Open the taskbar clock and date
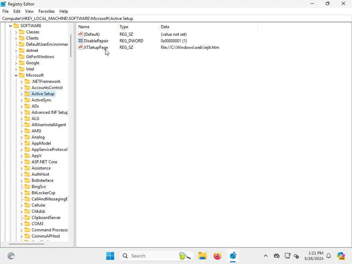This screenshot has height=264, width=352. (314, 256)
